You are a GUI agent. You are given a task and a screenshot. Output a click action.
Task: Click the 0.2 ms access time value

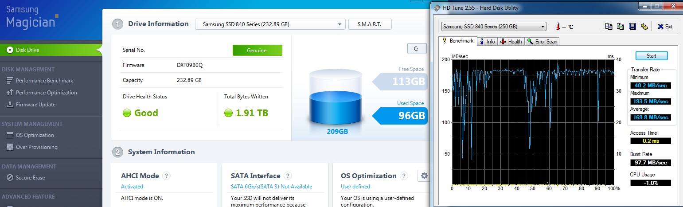point(651,141)
